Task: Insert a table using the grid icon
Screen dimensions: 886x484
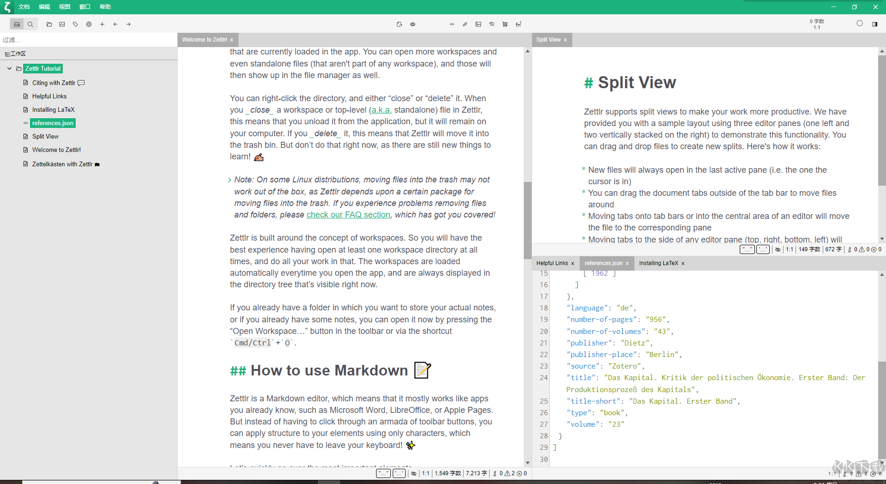Action: coord(505,24)
